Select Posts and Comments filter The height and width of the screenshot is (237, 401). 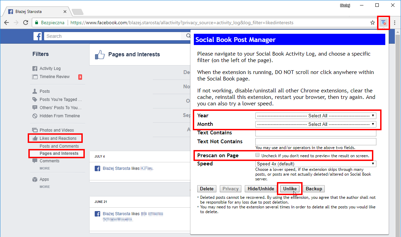59,146
